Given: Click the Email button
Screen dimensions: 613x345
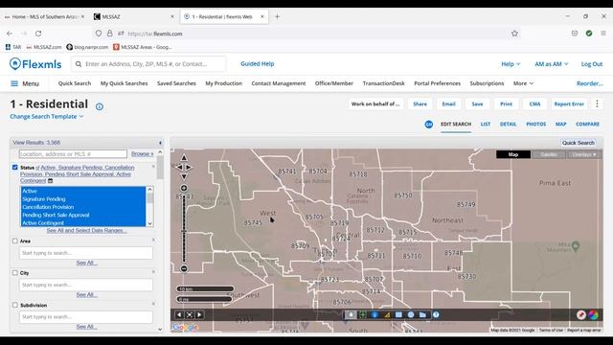Looking at the screenshot, I should (x=449, y=104).
